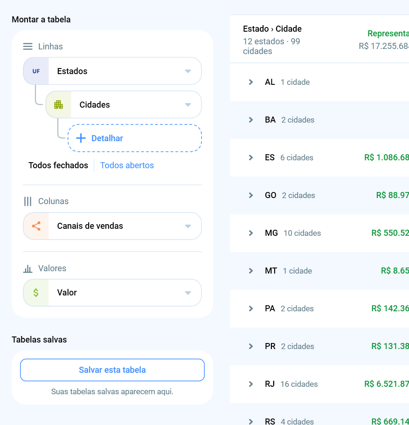409x425 pixels.
Task: Click the share icon on Canais de vendas
Action: coord(36,226)
